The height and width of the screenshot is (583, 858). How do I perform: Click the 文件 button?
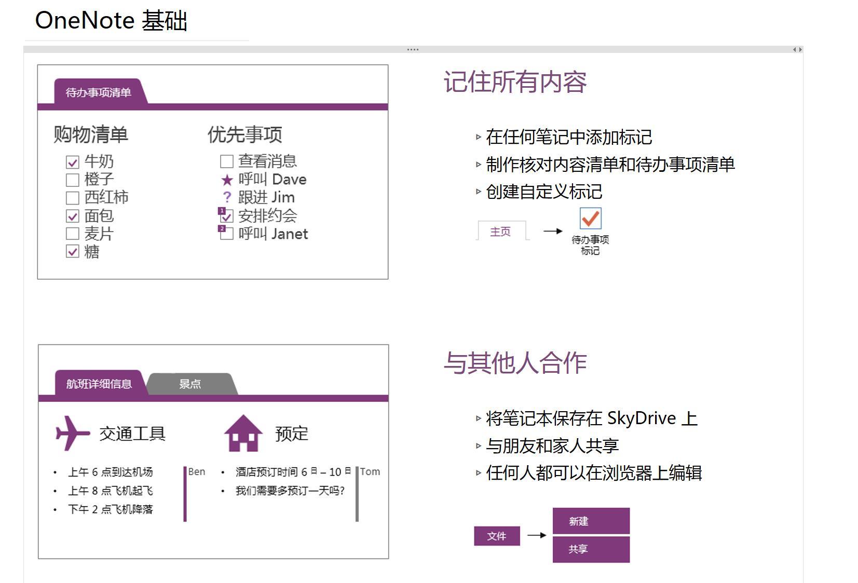point(497,536)
